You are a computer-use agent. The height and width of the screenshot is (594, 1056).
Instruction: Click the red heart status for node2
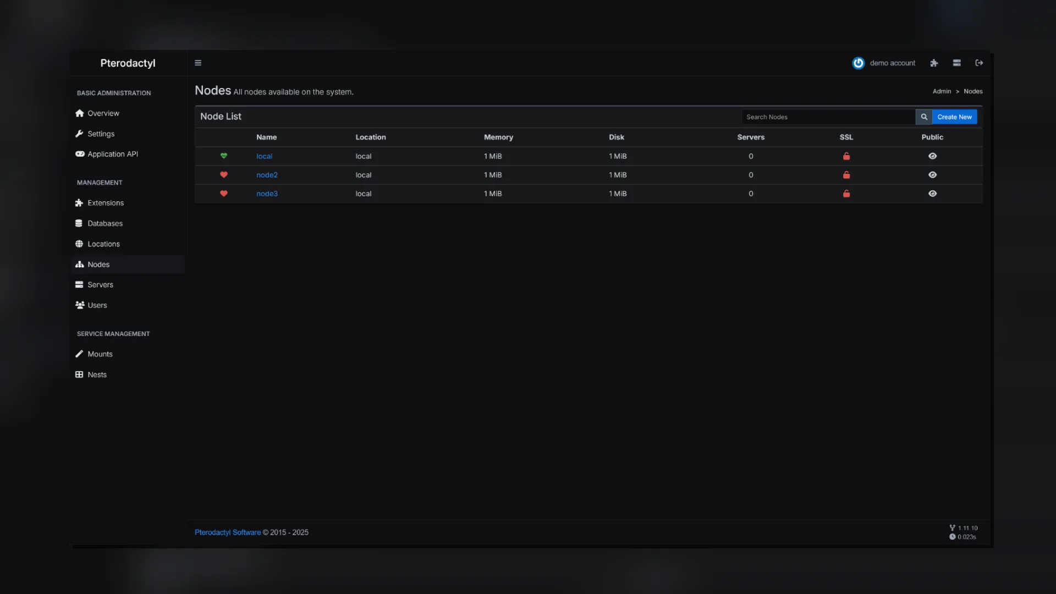224,175
